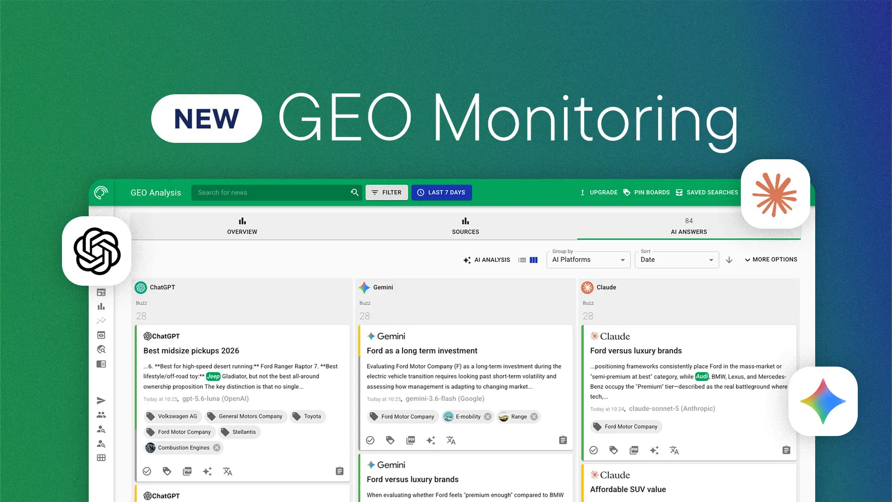Open Saved Searches in header

tap(707, 192)
